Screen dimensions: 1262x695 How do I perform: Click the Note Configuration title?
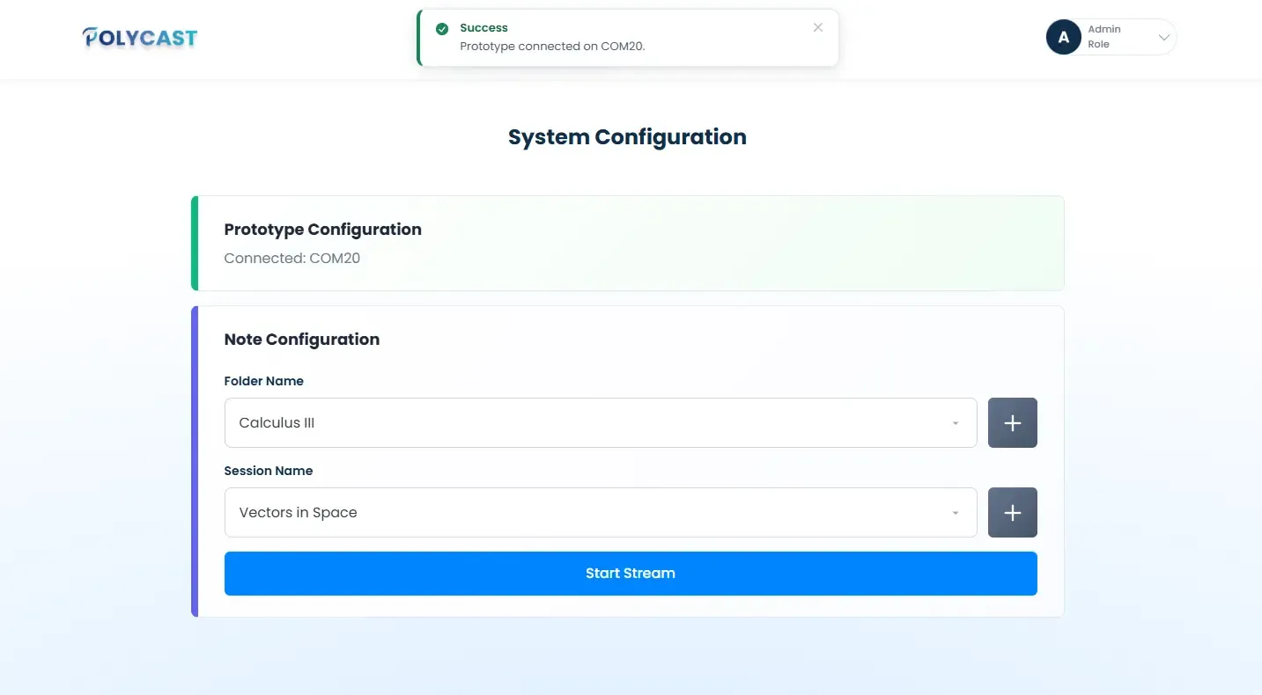coord(302,340)
